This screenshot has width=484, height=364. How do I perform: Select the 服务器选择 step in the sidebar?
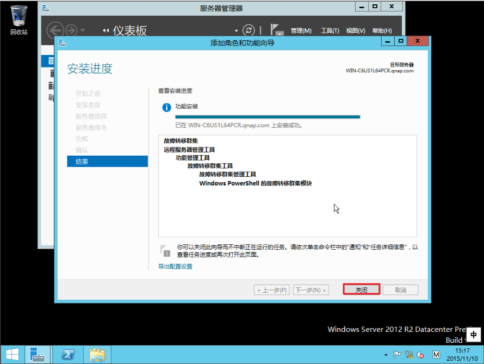click(91, 116)
